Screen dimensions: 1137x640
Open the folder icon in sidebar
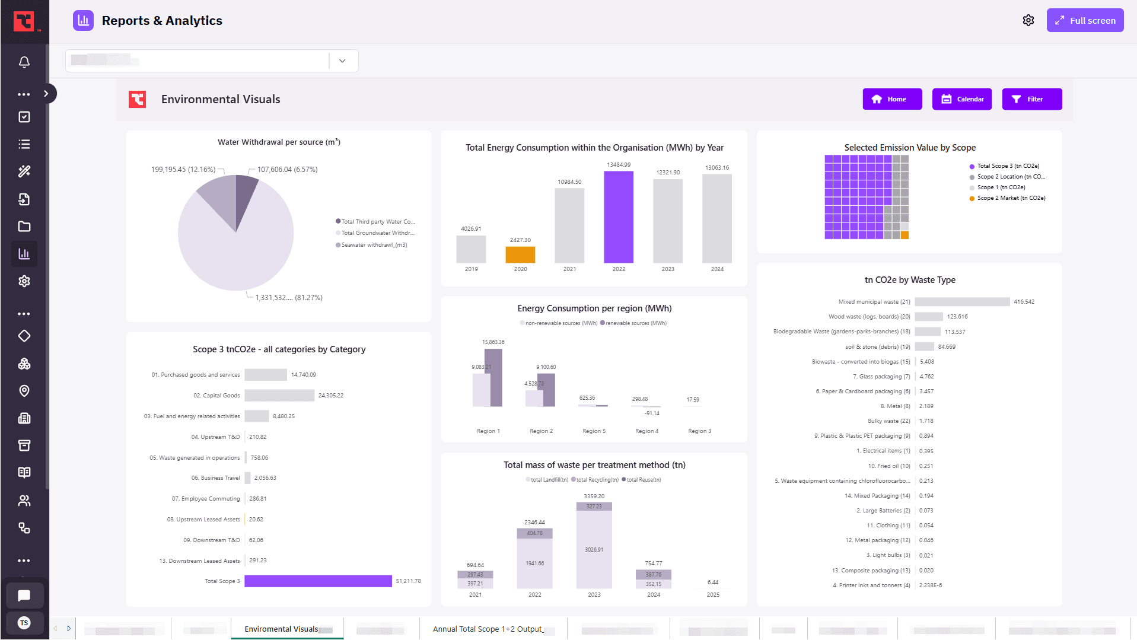24,227
